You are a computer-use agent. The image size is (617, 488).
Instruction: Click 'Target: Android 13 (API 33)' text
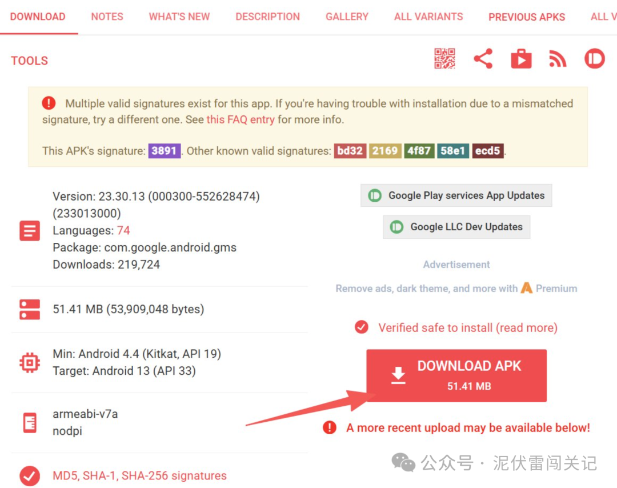click(x=125, y=371)
